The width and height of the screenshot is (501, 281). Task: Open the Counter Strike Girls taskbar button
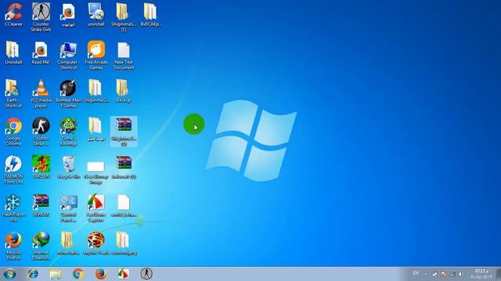(x=146, y=274)
